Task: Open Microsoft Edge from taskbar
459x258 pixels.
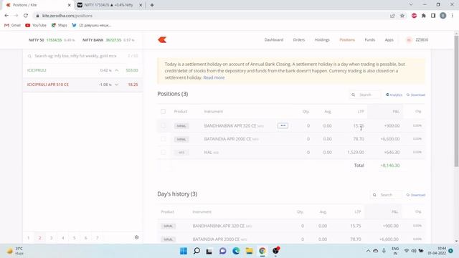Action: (236, 251)
